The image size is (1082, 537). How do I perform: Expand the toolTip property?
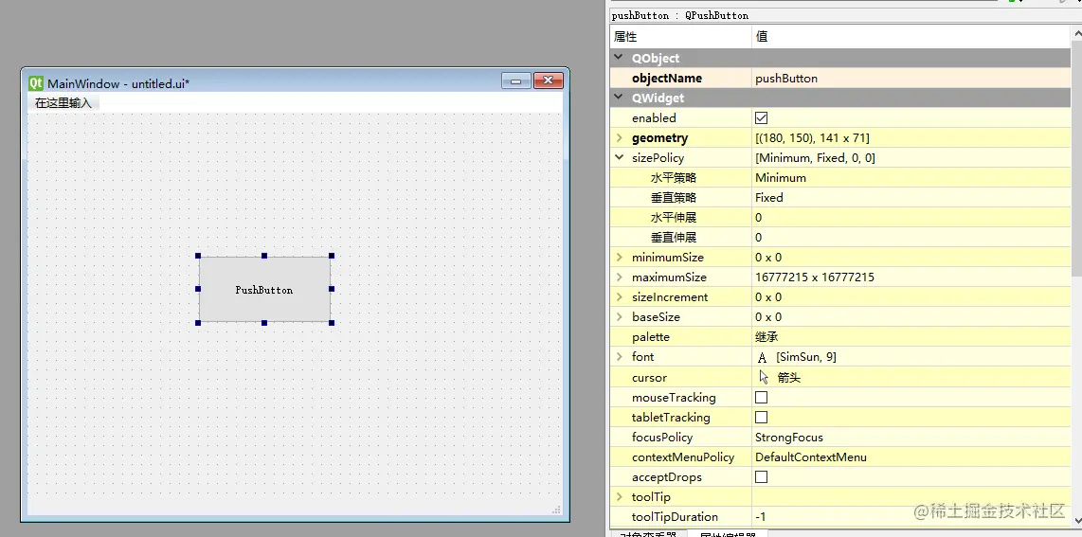(619, 497)
